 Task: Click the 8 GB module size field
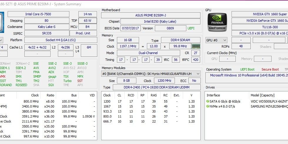click(127, 81)
